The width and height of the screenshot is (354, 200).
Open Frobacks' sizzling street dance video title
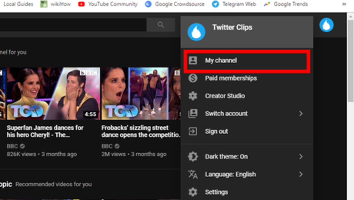[x=141, y=131]
